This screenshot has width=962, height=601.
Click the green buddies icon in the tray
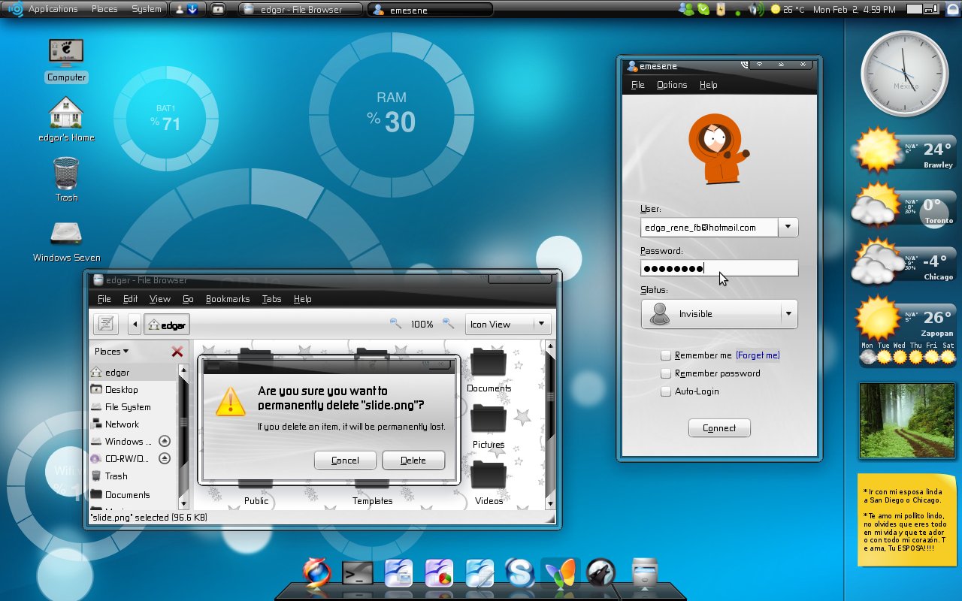(685, 9)
